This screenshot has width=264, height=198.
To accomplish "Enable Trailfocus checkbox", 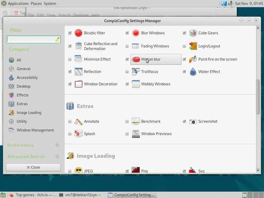I will (x=127, y=72).
